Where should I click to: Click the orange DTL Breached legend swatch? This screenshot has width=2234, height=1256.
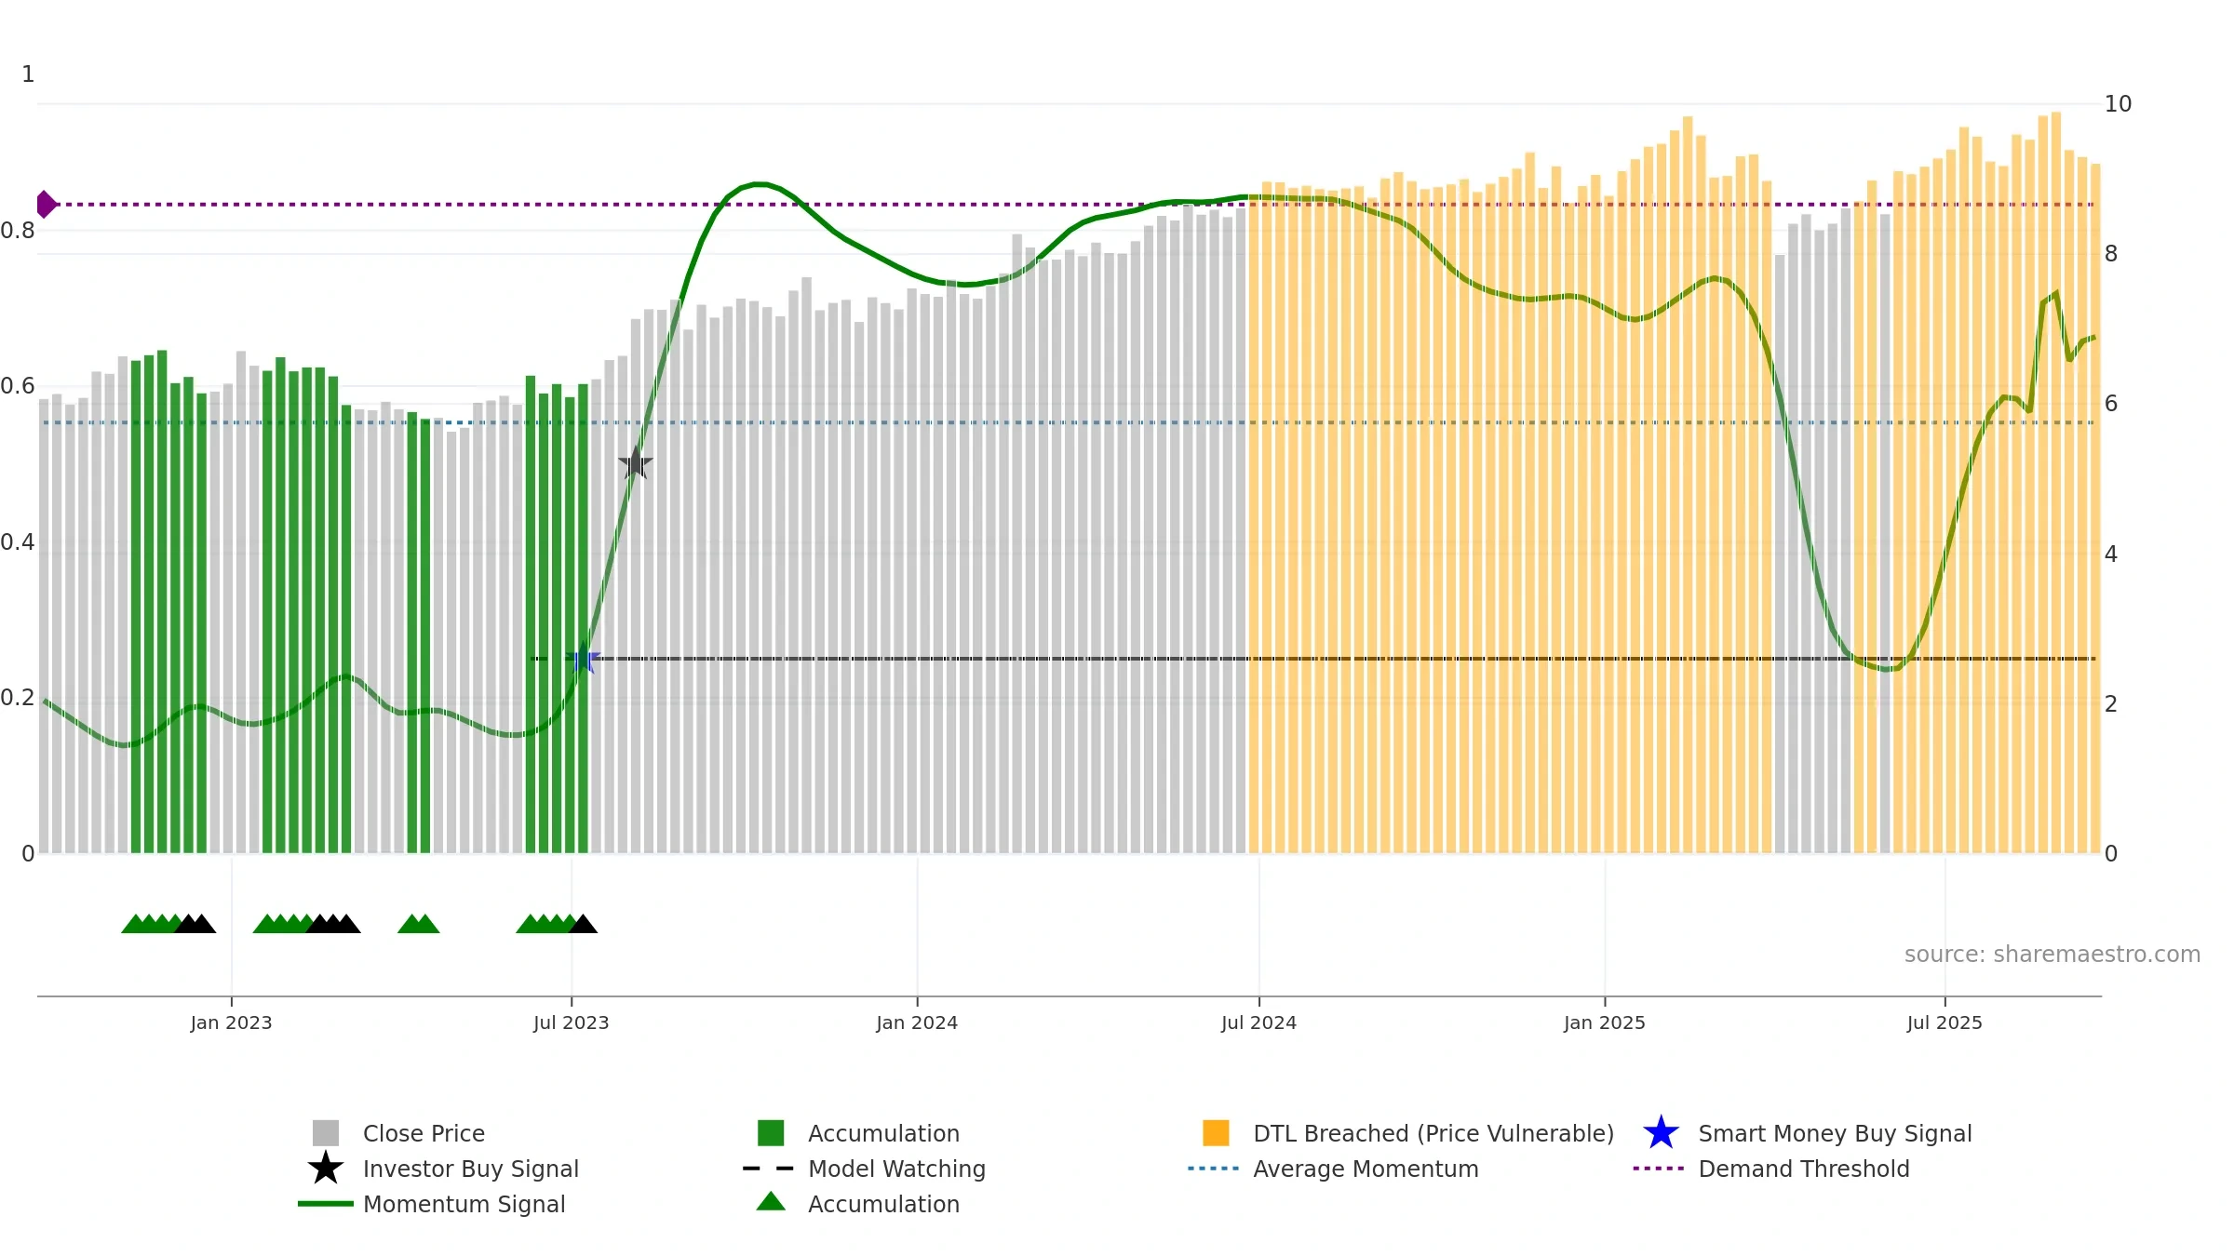coord(1216,1133)
